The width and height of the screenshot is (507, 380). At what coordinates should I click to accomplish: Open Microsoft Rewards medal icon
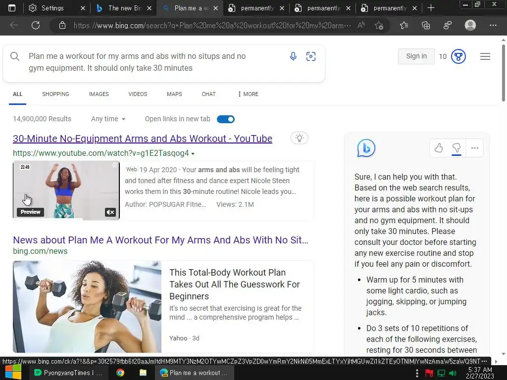click(x=458, y=56)
